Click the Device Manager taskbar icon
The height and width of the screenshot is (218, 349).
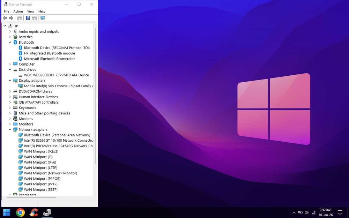coord(47,213)
